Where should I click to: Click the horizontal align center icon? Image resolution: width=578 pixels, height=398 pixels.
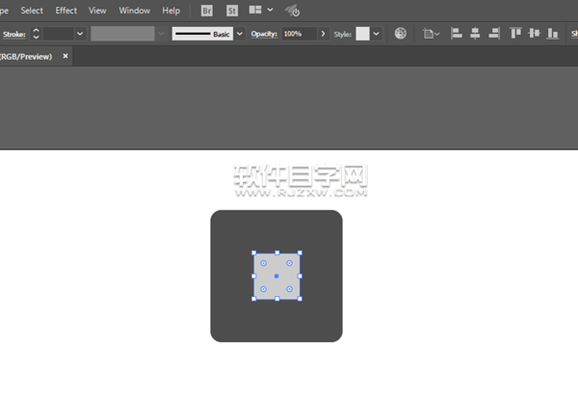click(476, 34)
